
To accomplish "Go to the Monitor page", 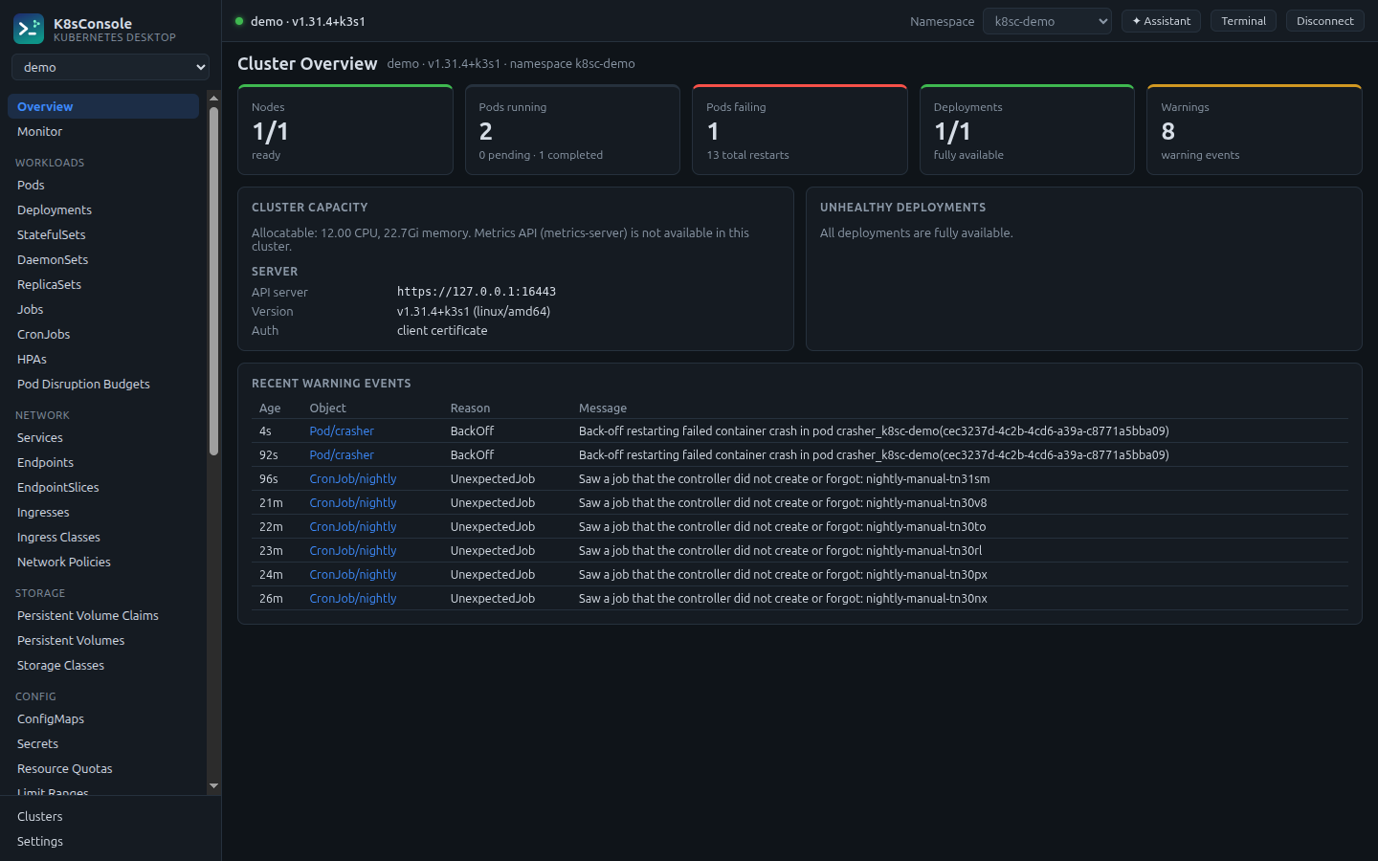I will 103,131.
